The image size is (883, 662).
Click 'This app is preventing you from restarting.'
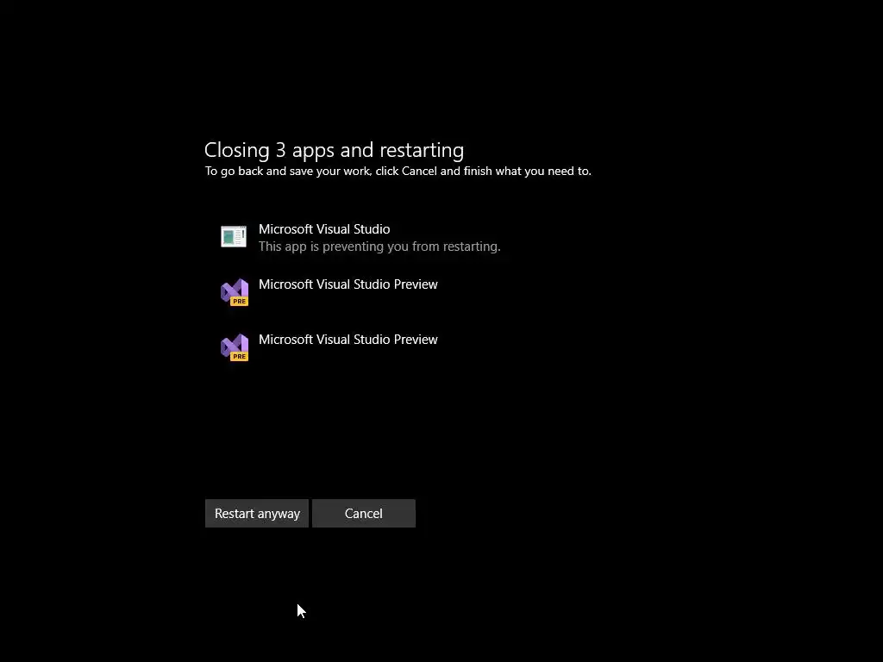[379, 247]
